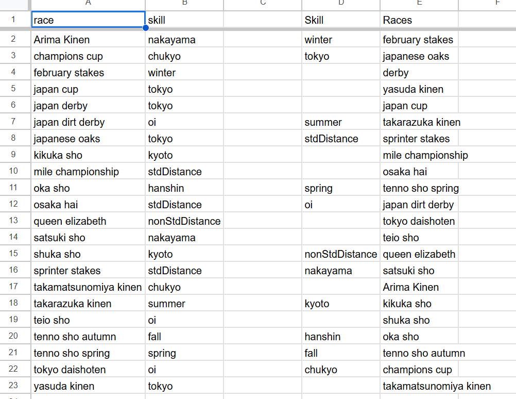516x399 pixels.
Task: Click the column E header letter
Action: (x=419, y=5)
